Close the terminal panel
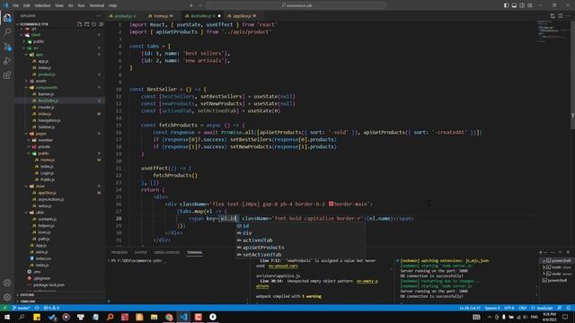 point(568,252)
